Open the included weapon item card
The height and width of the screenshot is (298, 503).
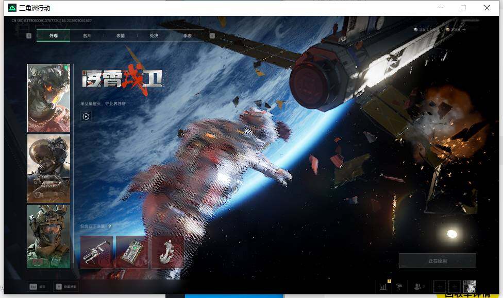[96, 252]
